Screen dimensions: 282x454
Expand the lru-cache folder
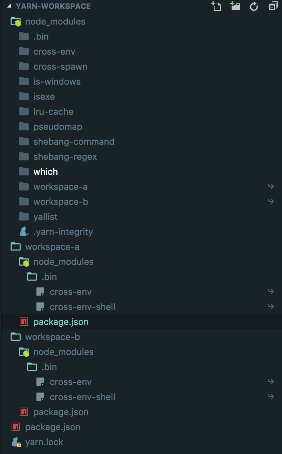coord(53,112)
